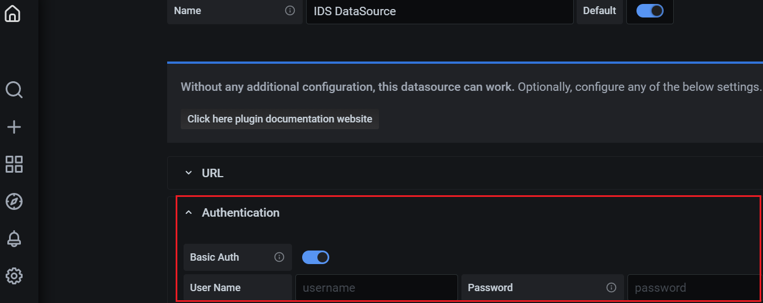Open the Home icon in sidebar
This screenshot has width=763, height=303.
12,14
